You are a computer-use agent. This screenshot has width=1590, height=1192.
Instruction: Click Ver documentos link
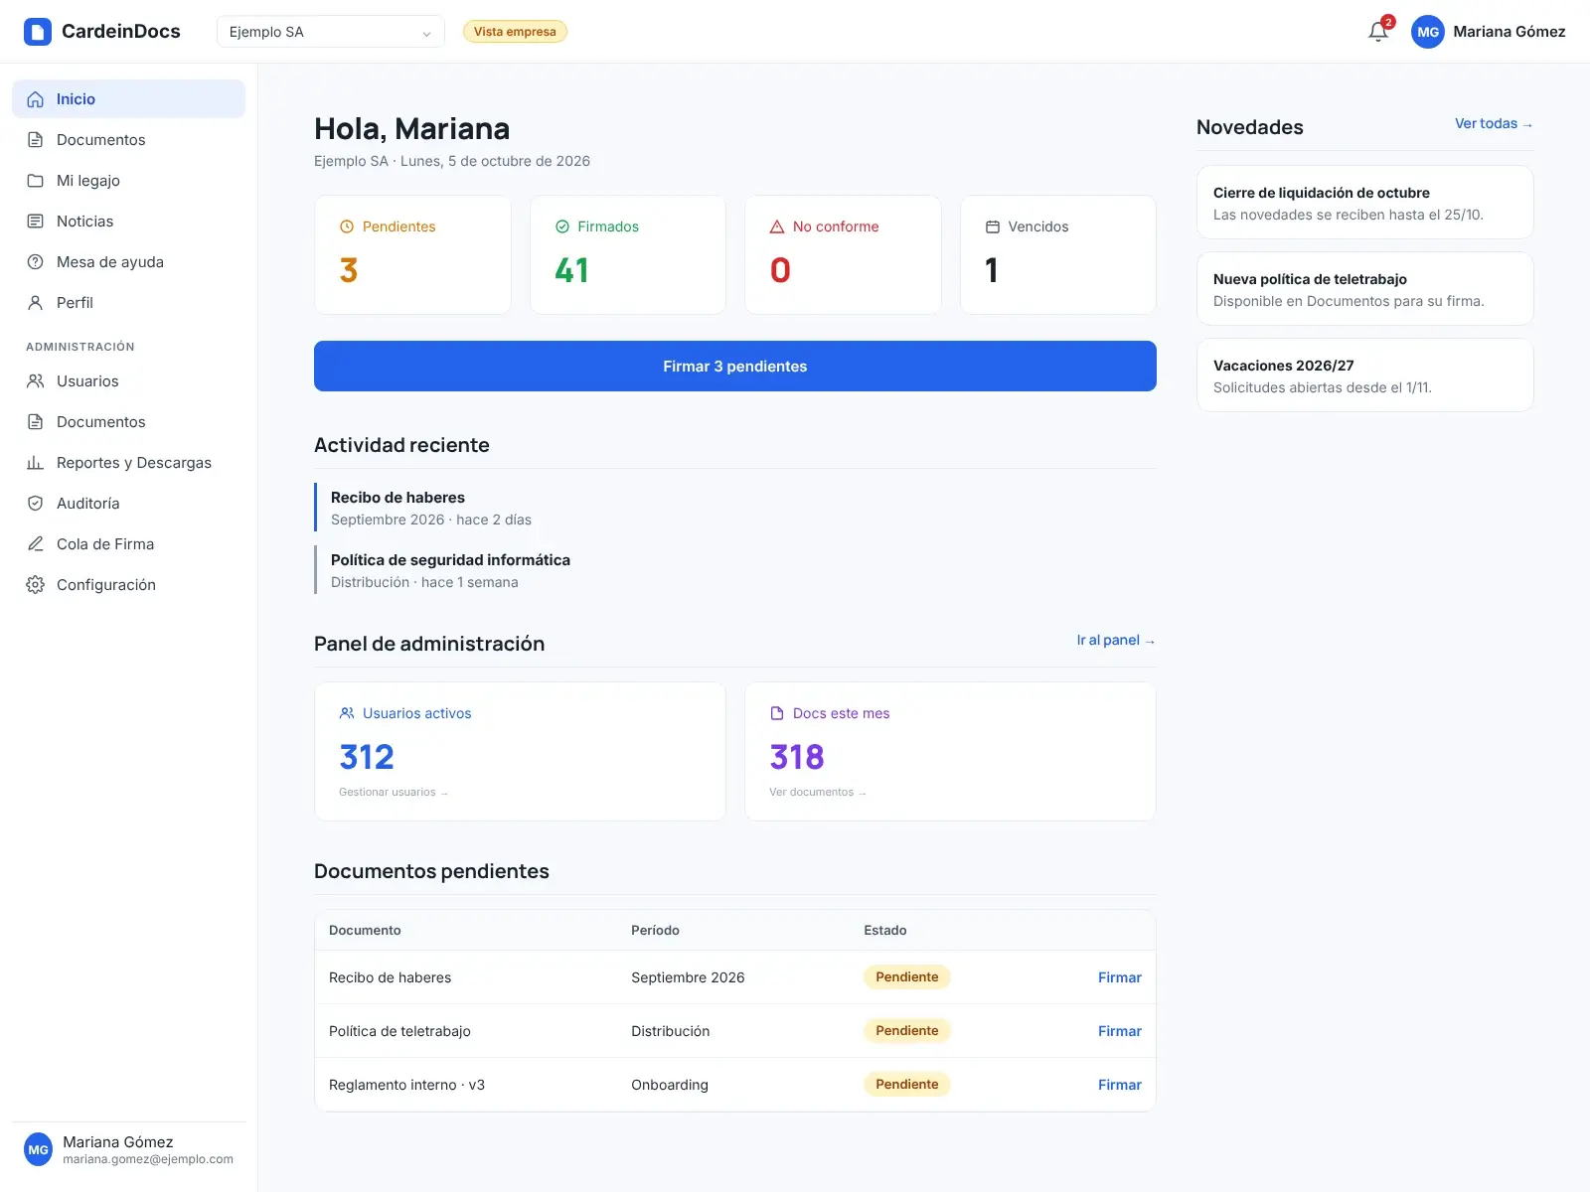pos(818,792)
